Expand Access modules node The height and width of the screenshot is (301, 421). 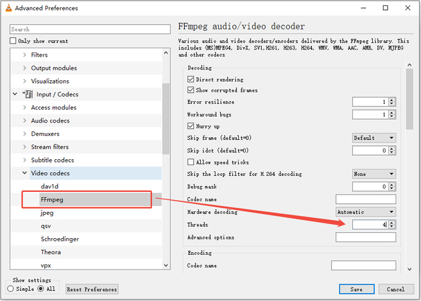[25, 107]
